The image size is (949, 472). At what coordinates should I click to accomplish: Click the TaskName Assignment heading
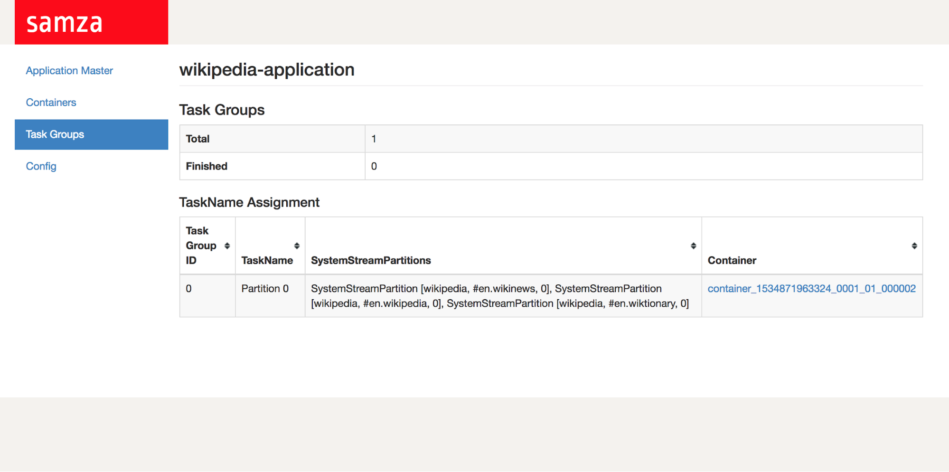click(x=249, y=202)
